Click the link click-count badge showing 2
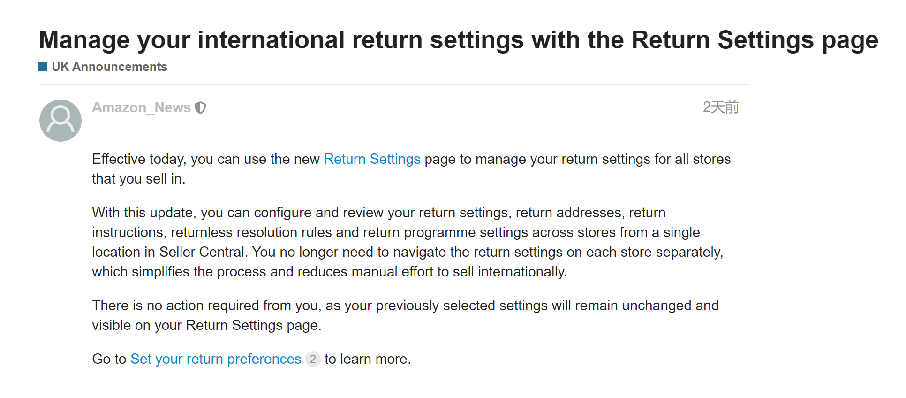Viewport: 906px width, 398px height. [x=313, y=359]
